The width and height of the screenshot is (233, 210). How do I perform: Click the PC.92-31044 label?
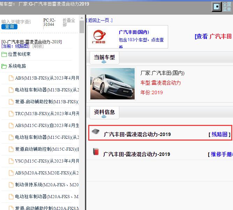50,22
